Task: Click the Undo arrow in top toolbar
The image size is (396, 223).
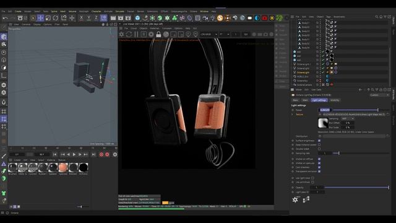Action: tap(5, 18)
